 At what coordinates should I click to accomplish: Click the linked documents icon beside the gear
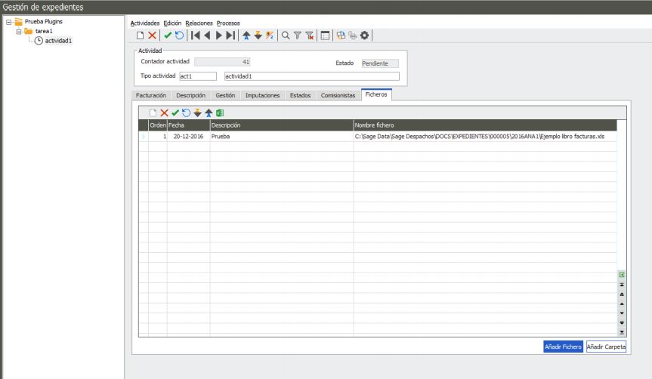341,35
